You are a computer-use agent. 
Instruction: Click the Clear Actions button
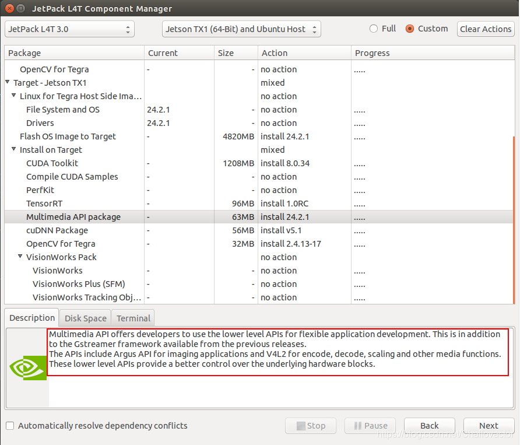[486, 29]
